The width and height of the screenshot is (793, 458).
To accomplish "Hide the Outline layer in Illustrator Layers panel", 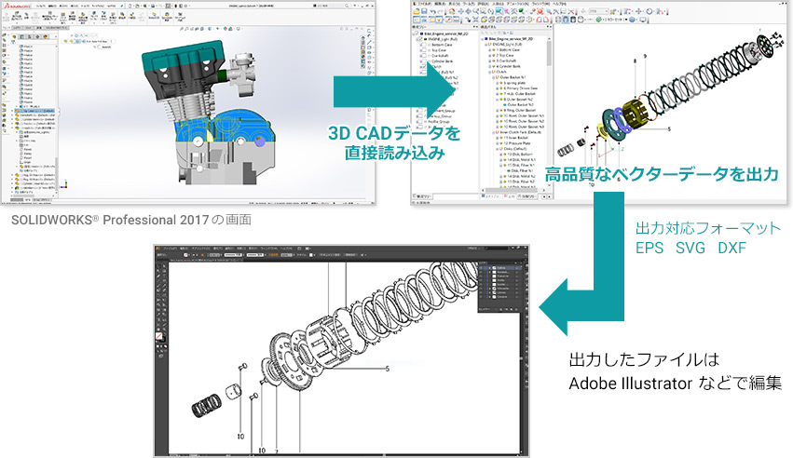I will point(481,268).
